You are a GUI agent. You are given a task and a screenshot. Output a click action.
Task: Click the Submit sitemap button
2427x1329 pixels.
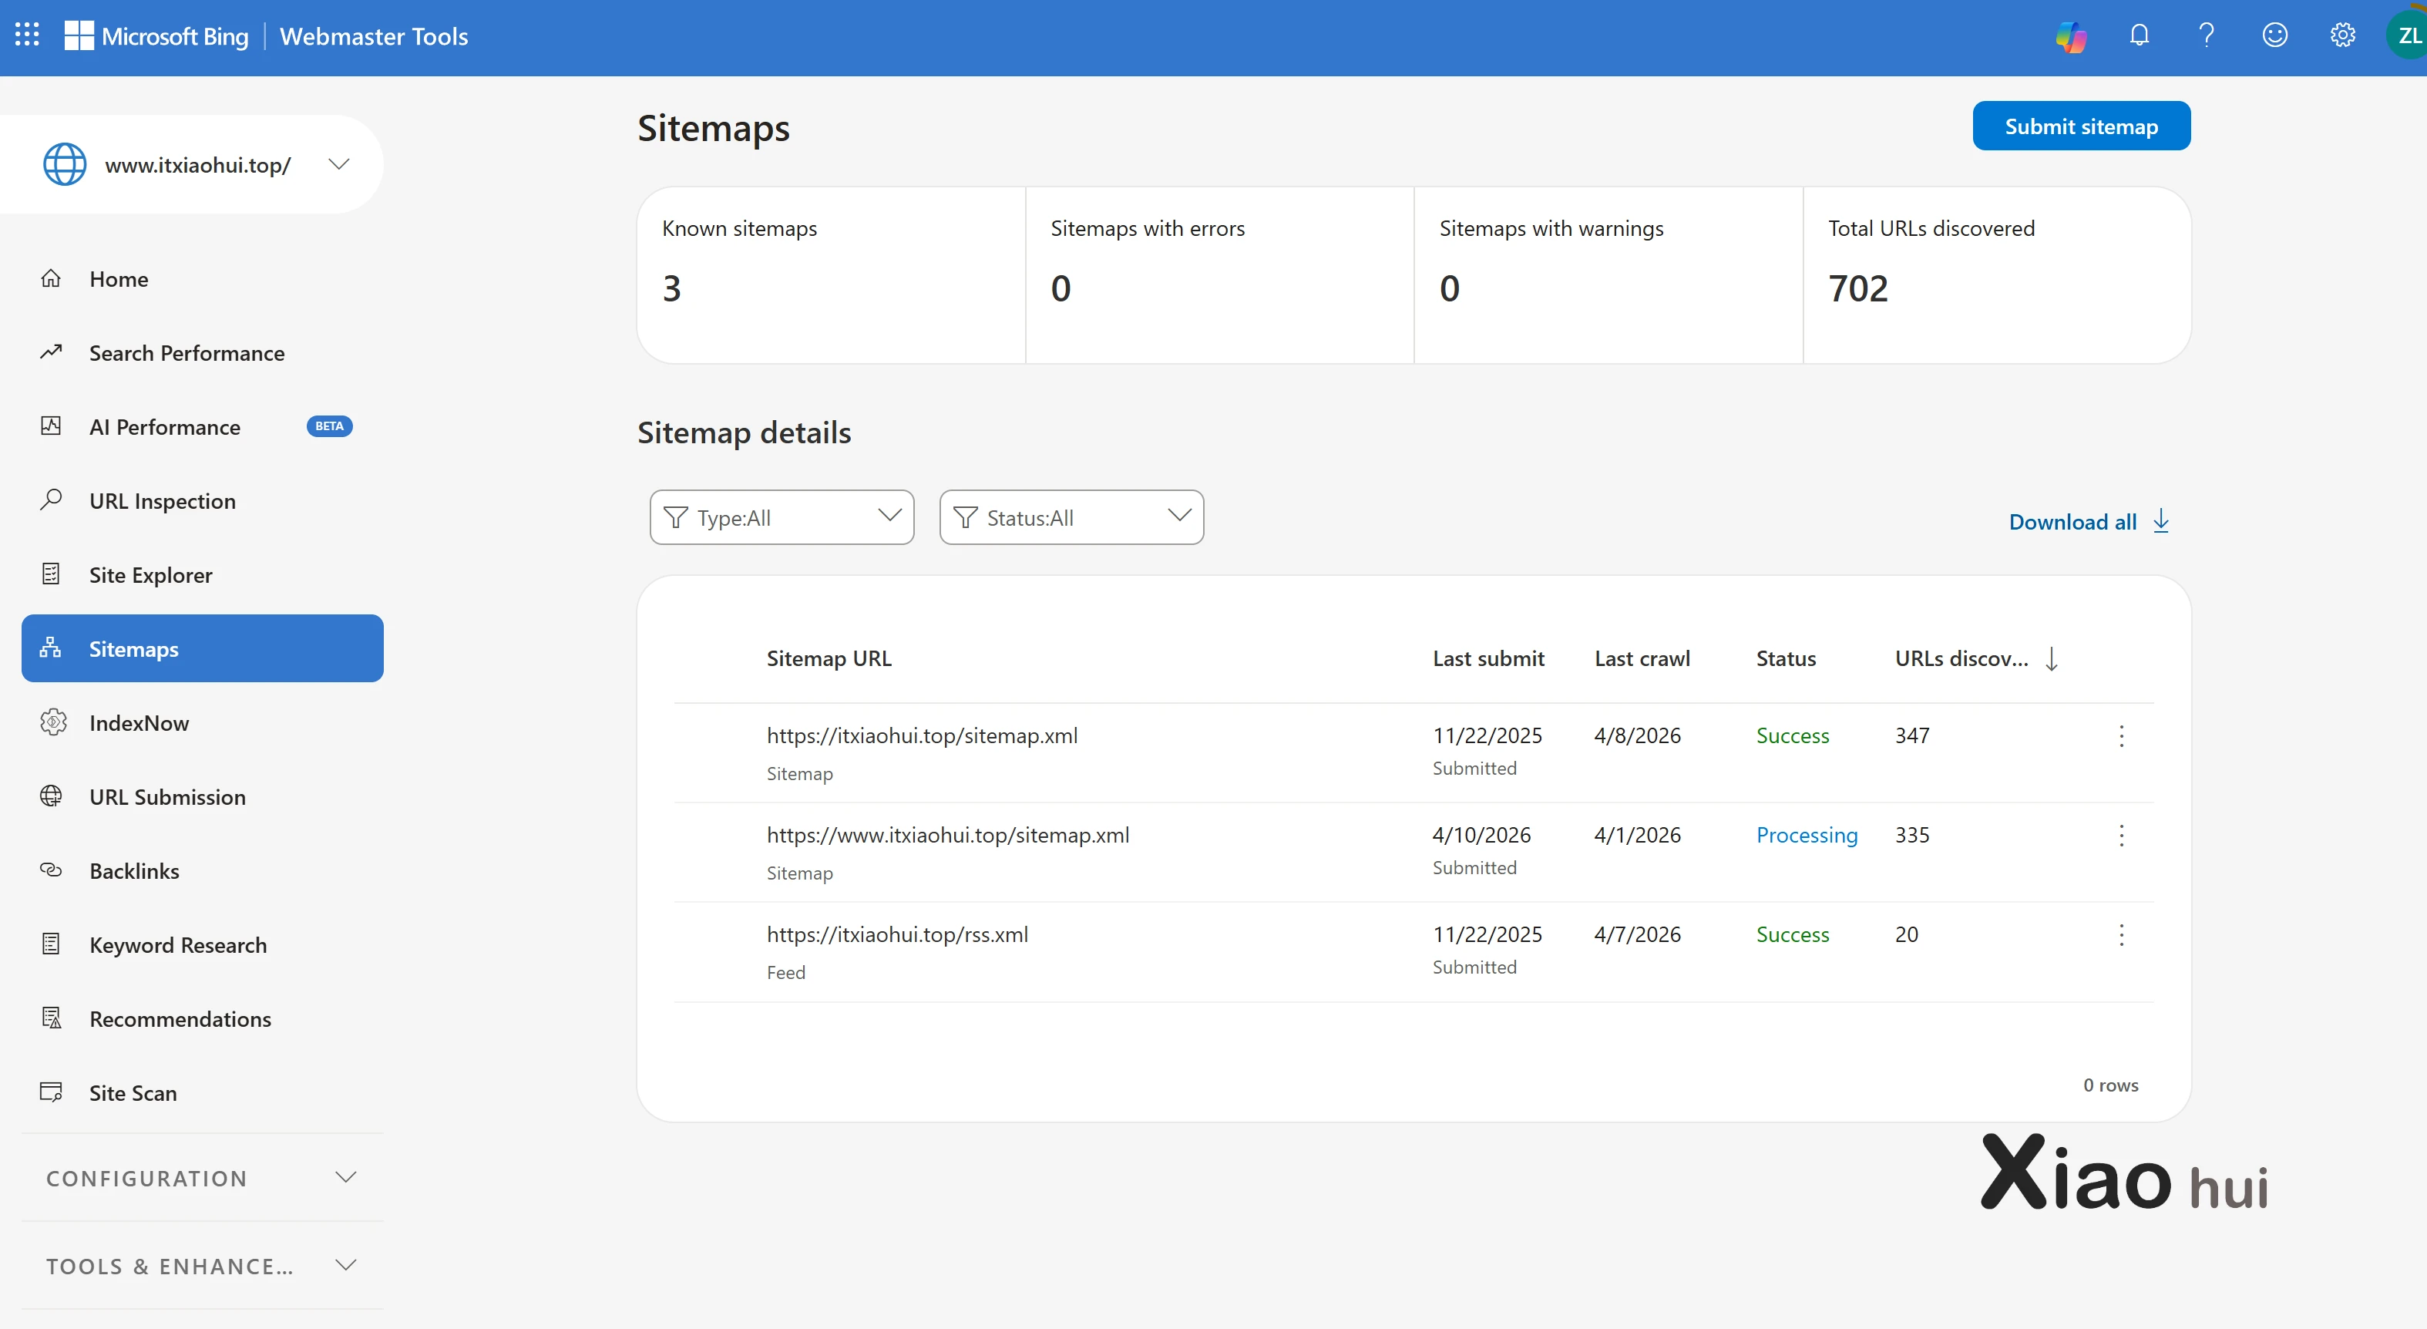[2080, 126]
